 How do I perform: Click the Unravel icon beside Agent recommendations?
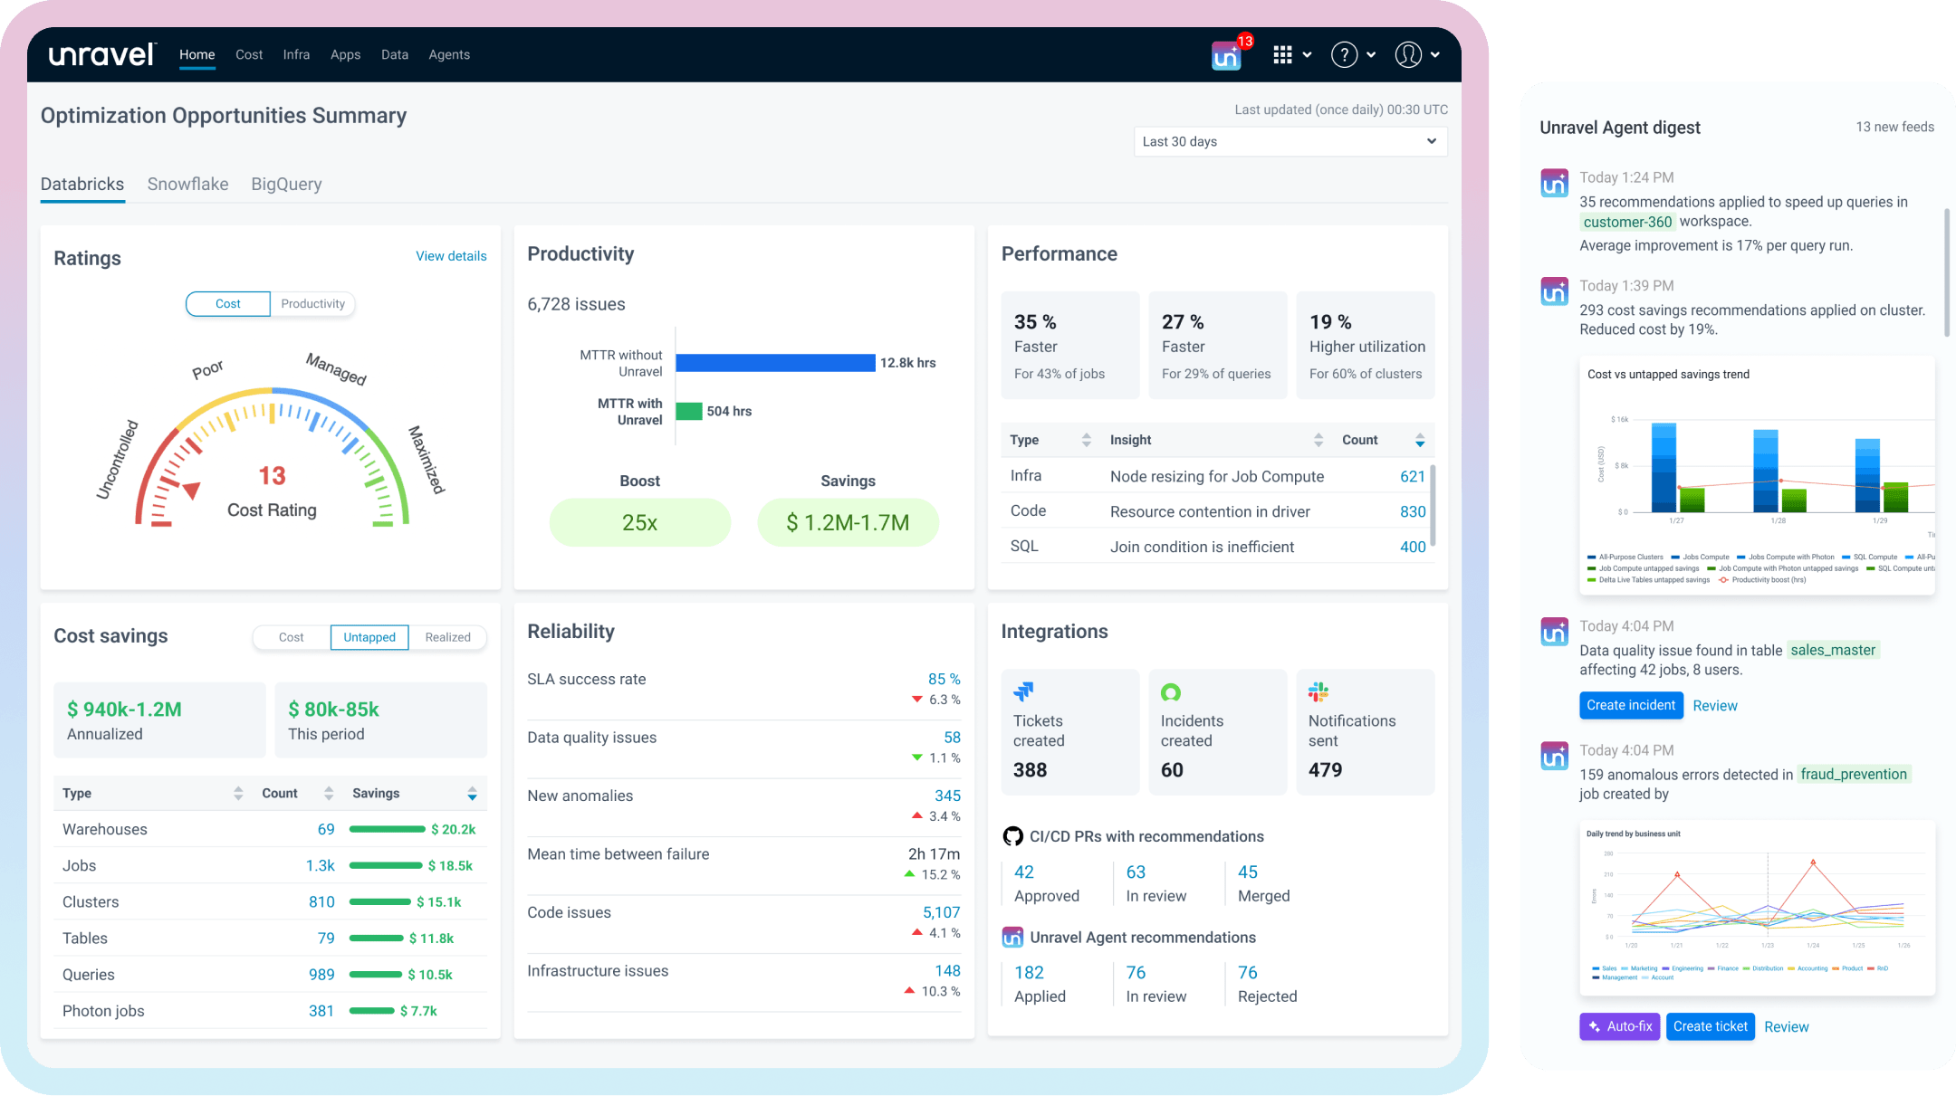(x=1012, y=938)
